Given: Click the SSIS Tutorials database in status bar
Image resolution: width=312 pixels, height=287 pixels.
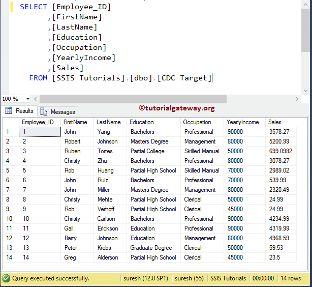Looking at the screenshot, I should 228,278.
